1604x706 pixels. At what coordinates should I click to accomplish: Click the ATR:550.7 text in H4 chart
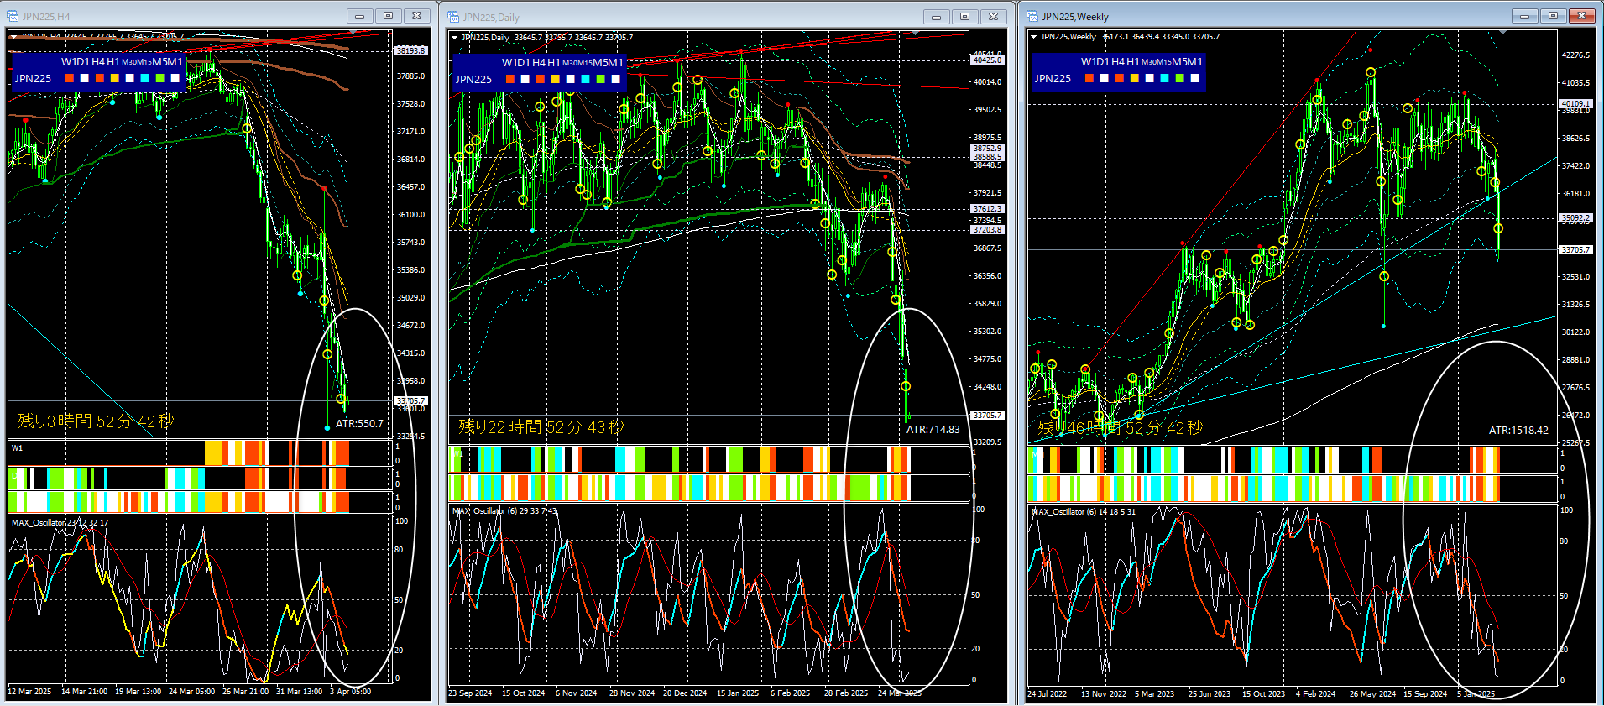coord(359,424)
